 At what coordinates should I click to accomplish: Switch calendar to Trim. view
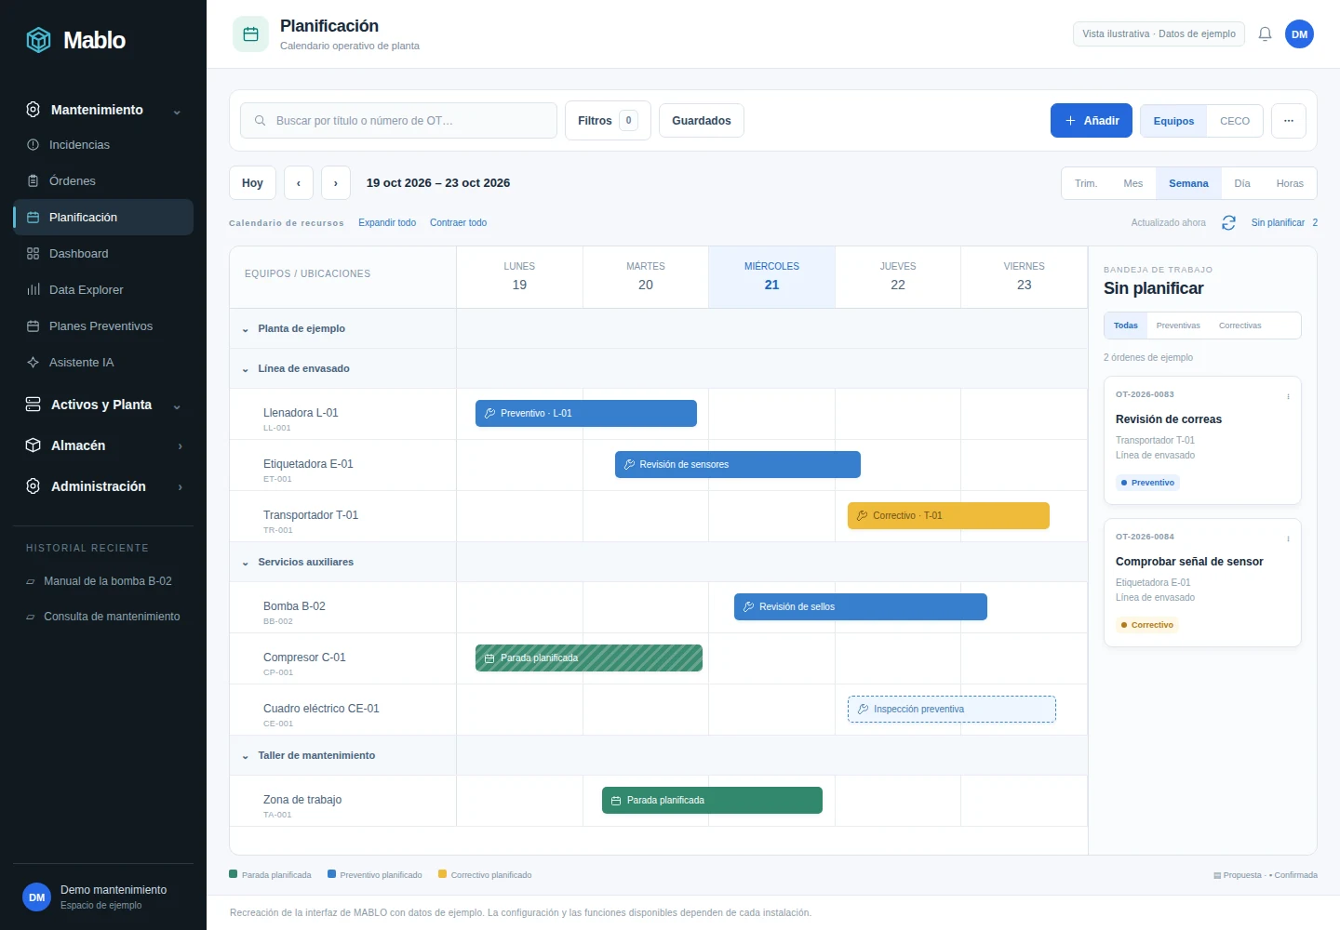coord(1085,183)
